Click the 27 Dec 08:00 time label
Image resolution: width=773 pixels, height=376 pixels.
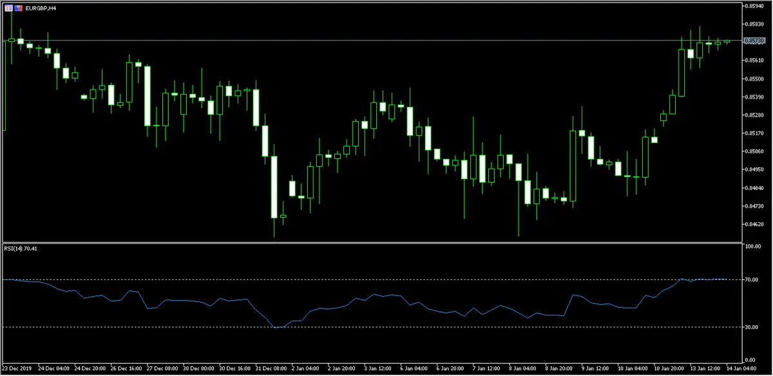click(x=164, y=370)
